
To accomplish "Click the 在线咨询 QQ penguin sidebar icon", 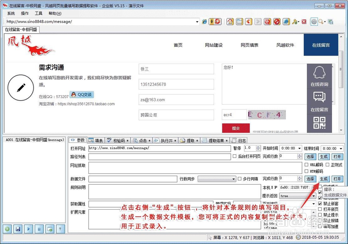I will [319, 76].
